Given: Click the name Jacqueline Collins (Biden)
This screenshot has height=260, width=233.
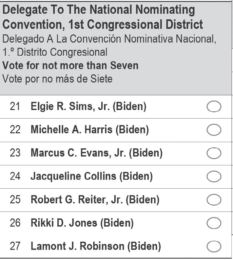Looking at the screenshot, I should tap(91, 176).
